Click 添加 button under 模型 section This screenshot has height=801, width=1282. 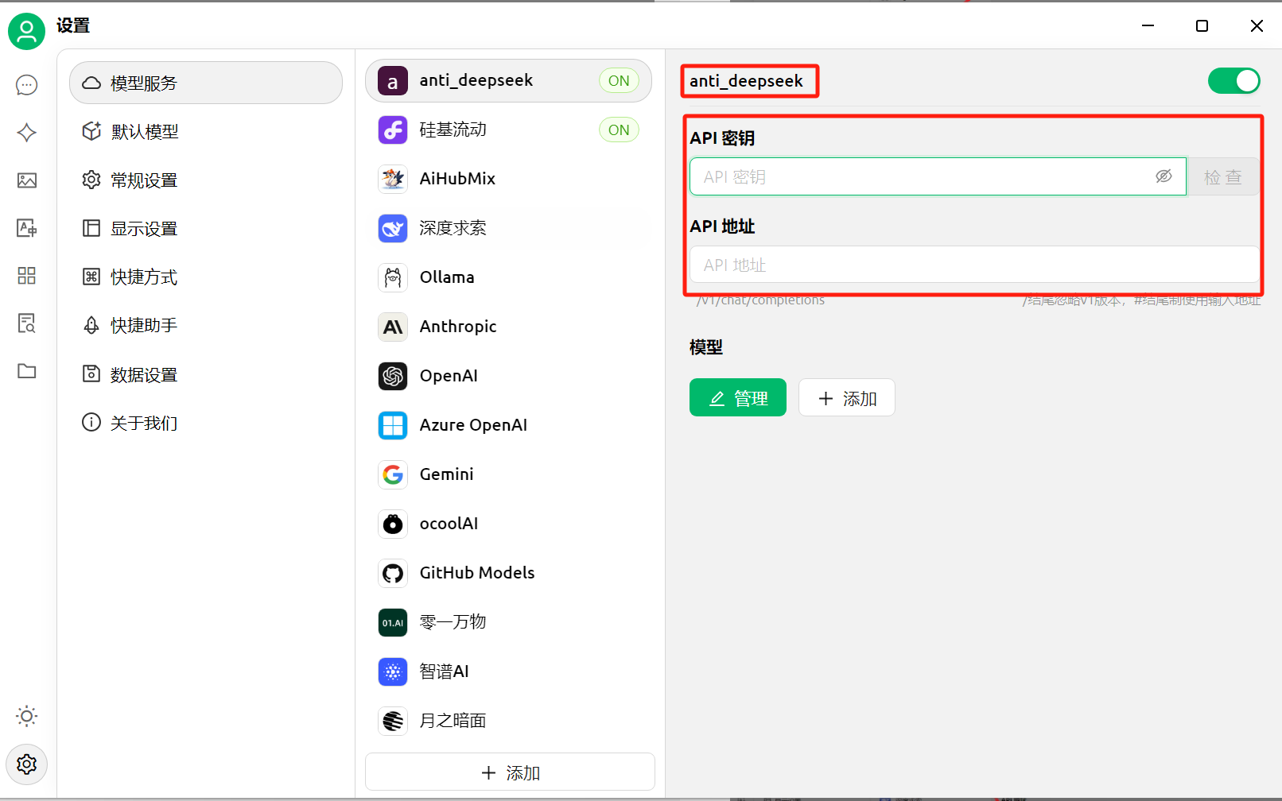pyautogui.click(x=847, y=397)
